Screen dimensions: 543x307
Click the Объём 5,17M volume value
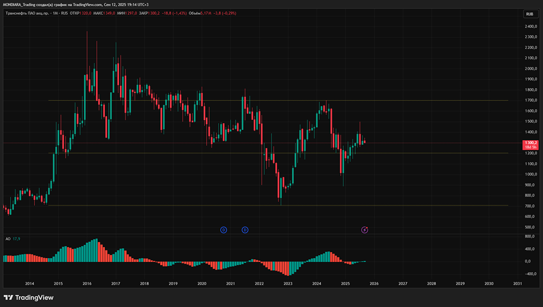click(x=200, y=13)
